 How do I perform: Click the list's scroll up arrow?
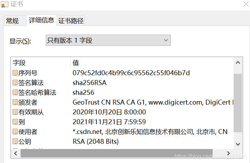(x=238, y=63)
